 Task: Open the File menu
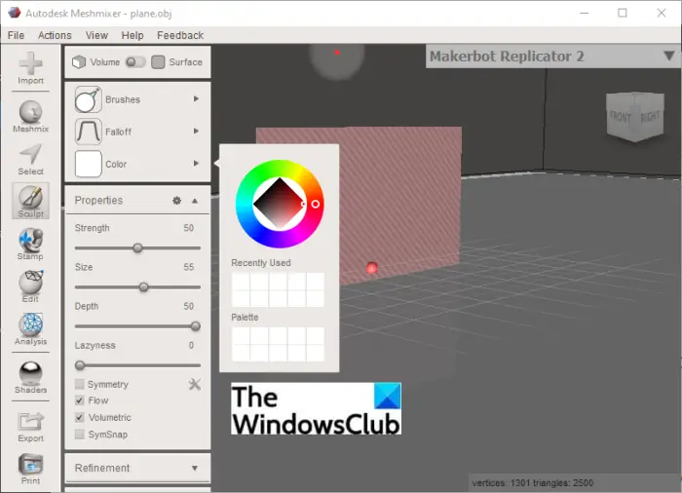[x=17, y=35]
